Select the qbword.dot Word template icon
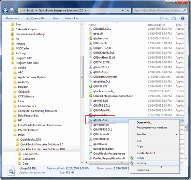This screenshot has height=180, width=191. (x=90, y=115)
